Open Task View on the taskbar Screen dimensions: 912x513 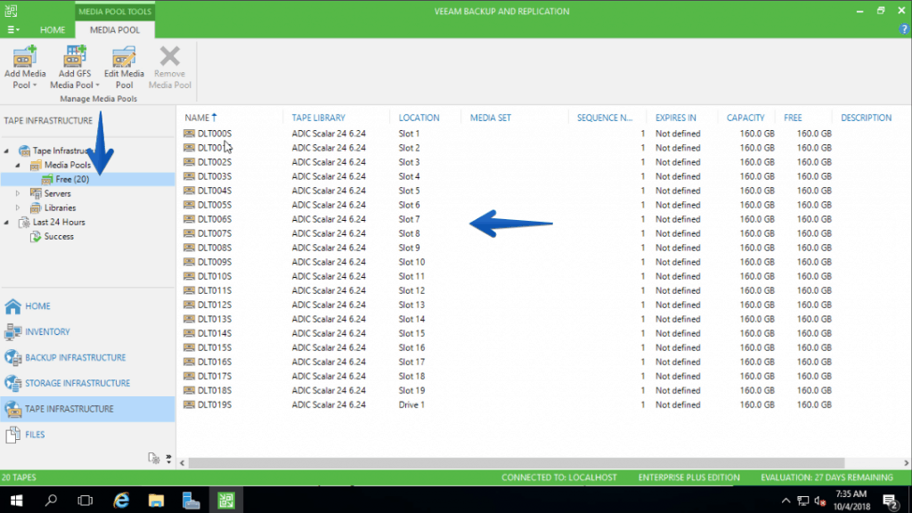[x=85, y=501]
